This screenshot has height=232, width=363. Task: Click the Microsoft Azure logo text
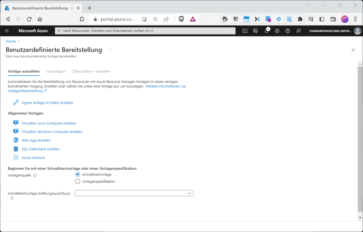(x=33, y=31)
